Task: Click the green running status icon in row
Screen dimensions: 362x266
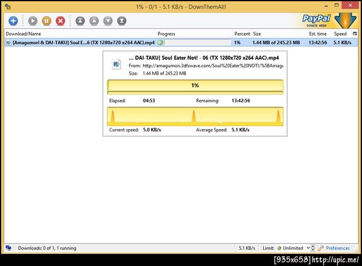Action: 160,42
